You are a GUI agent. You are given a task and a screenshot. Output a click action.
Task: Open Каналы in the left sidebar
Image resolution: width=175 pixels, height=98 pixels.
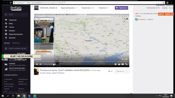(12, 31)
